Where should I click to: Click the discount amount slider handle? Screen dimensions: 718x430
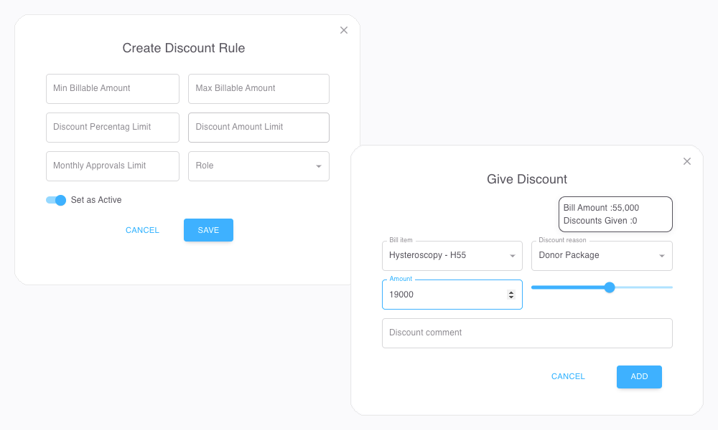pos(610,287)
